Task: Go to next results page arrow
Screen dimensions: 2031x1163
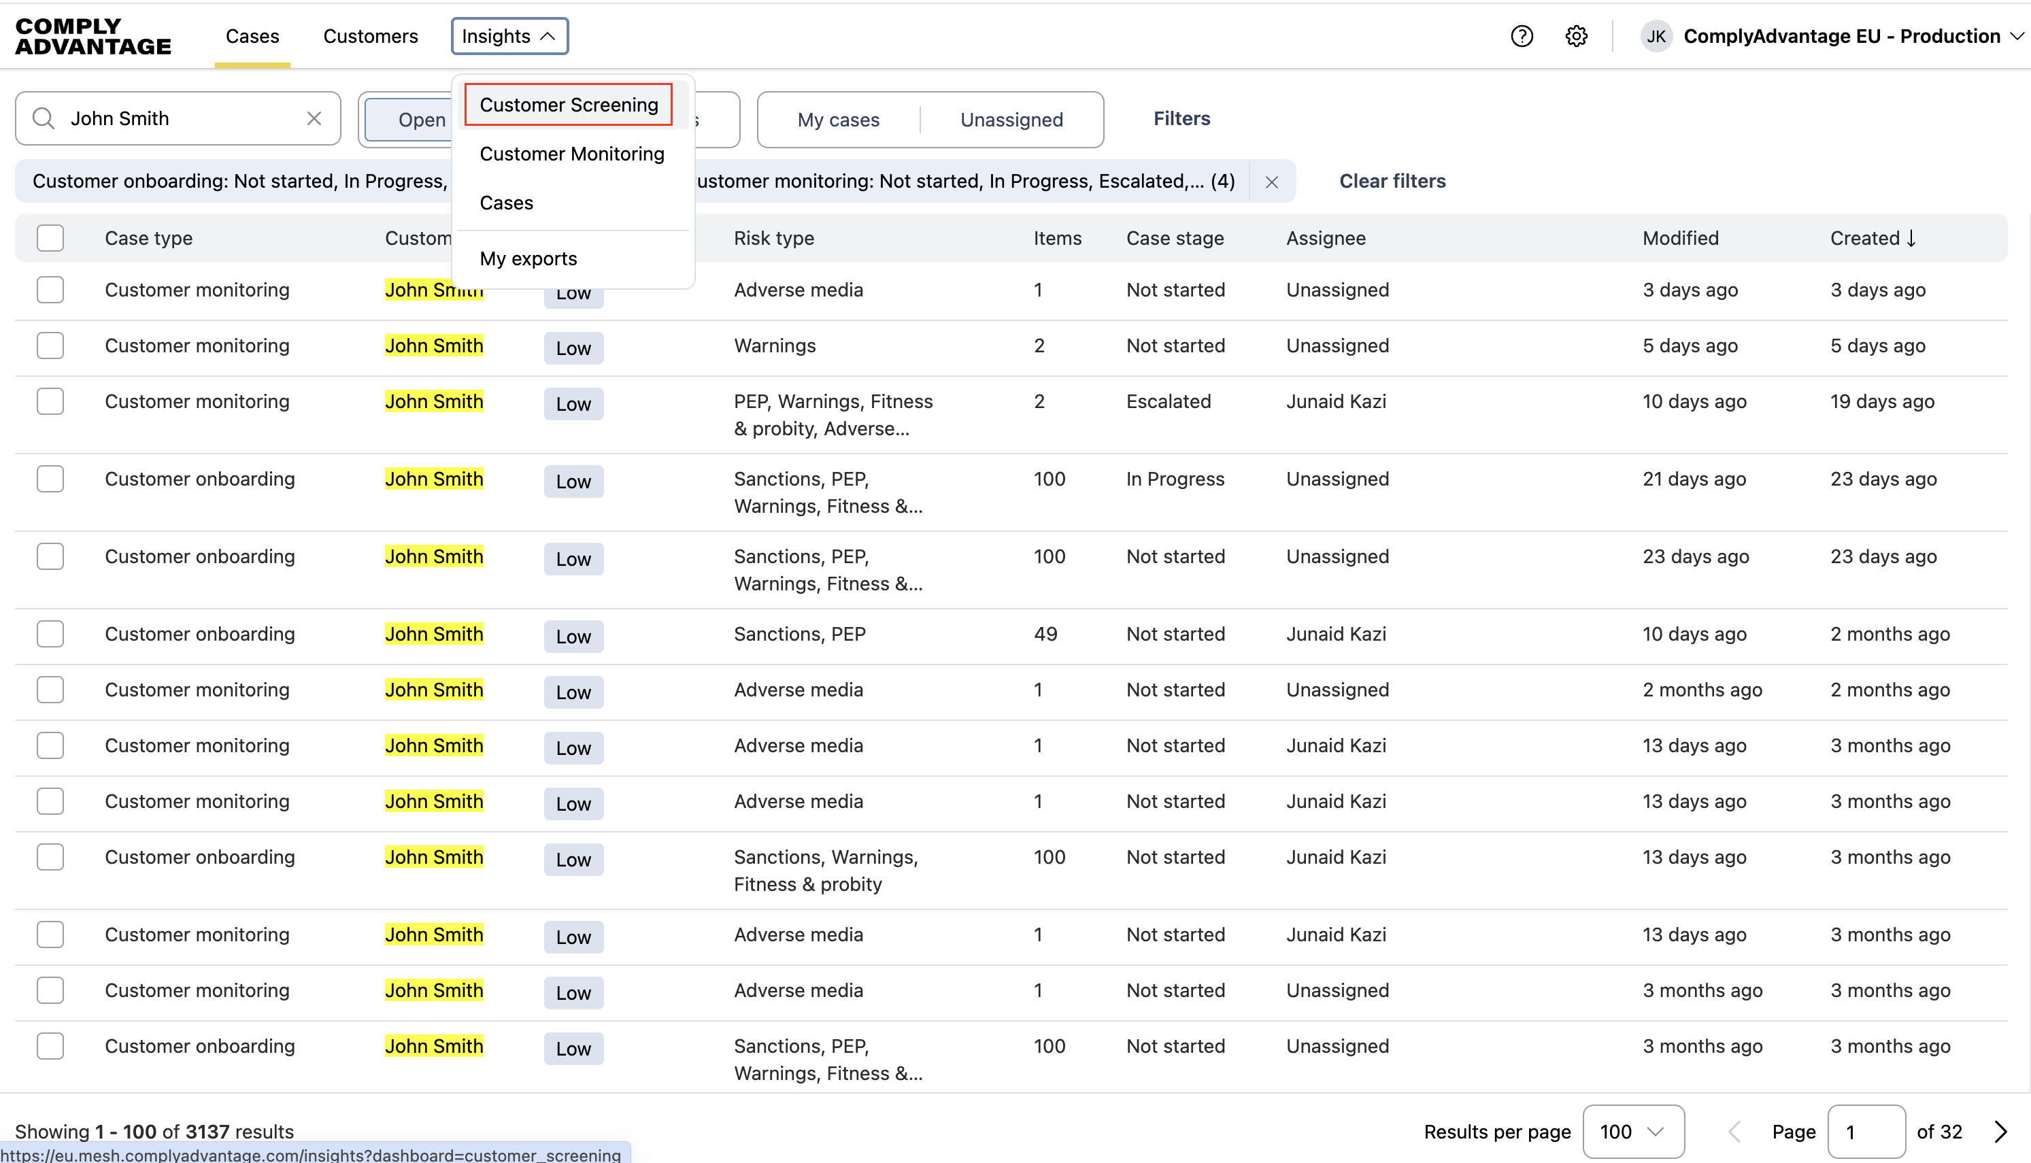Action: click(2000, 1131)
